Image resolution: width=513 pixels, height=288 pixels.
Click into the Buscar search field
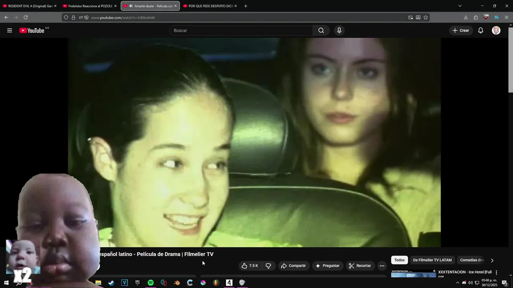(242, 30)
